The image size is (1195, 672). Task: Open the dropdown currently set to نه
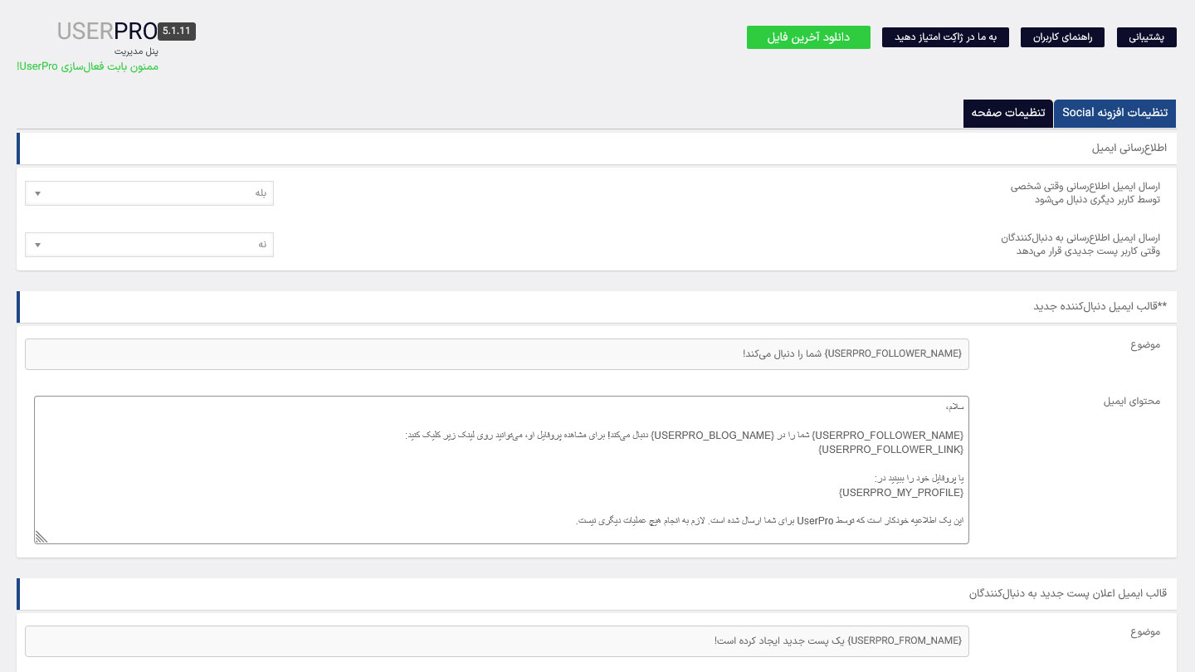pos(149,245)
